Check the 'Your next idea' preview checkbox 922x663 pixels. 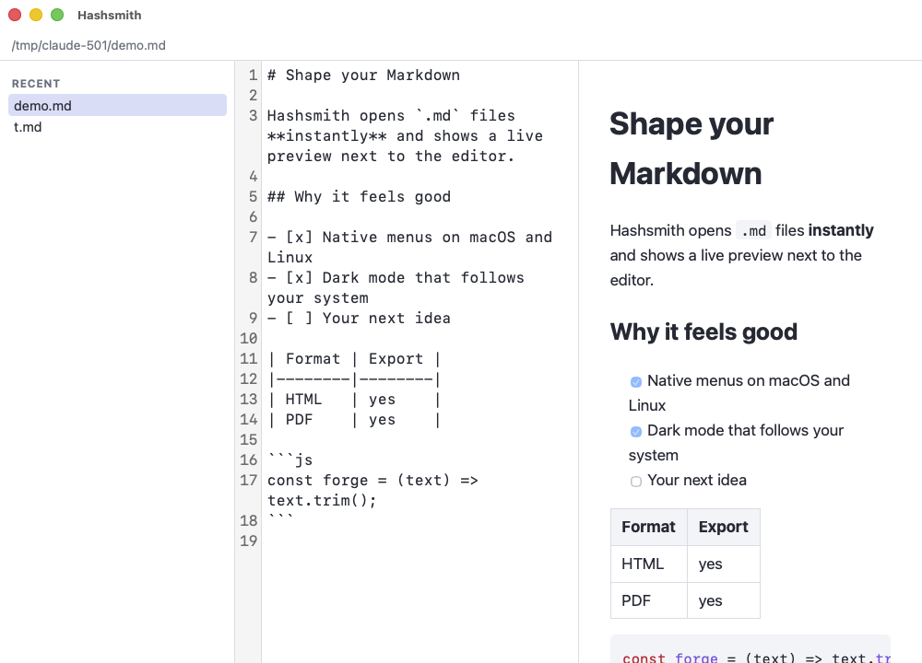pyautogui.click(x=635, y=482)
